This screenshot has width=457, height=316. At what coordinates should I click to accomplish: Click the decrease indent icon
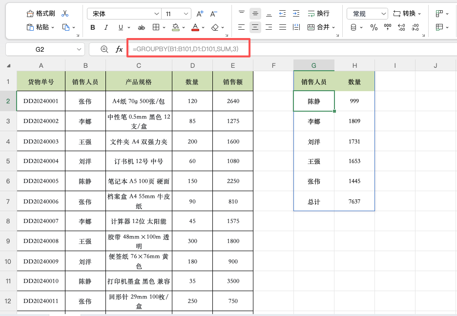[x=282, y=13]
